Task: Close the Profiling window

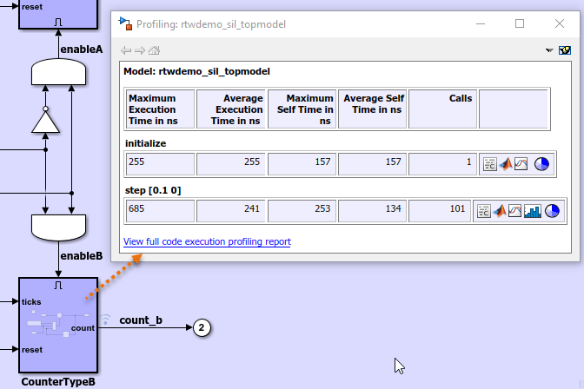Action: pyautogui.click(x=560, y=23)
